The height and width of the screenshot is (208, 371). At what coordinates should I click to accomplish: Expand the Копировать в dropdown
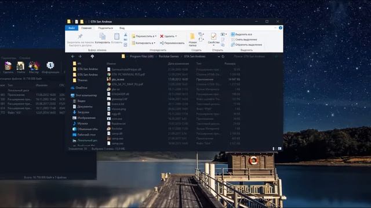[x=155, y=43]
